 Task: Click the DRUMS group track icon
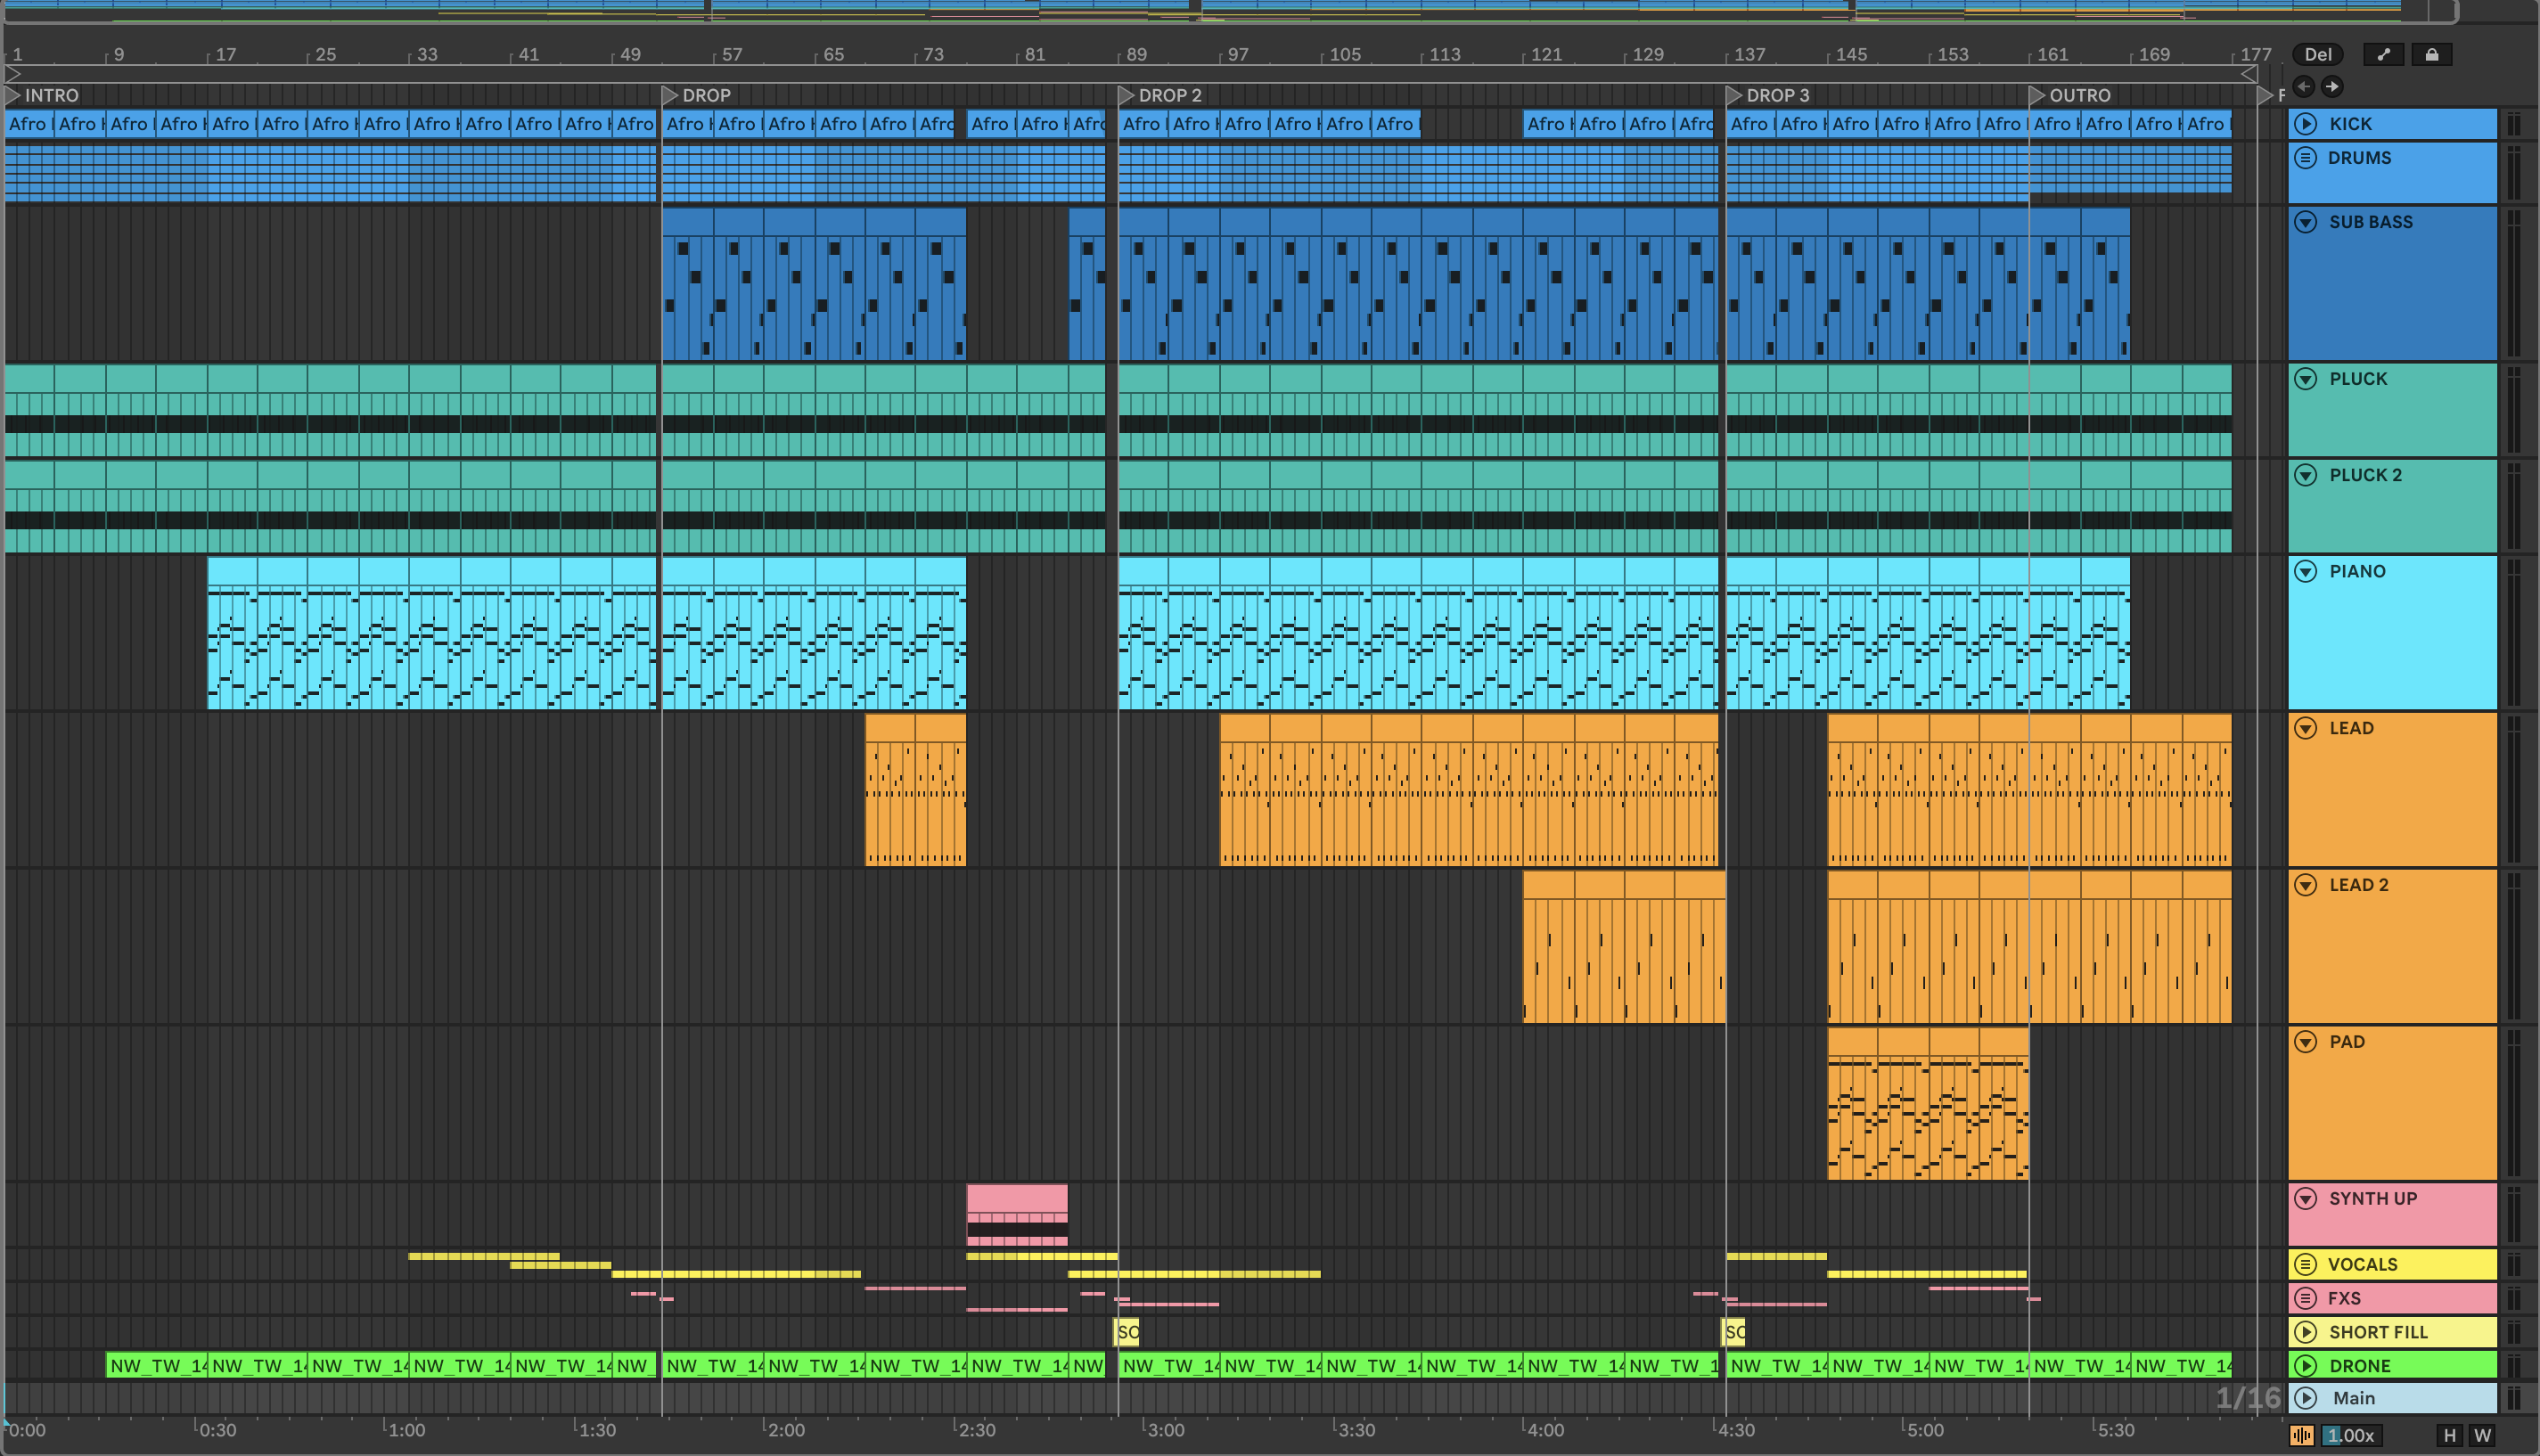click(x=2306, y=158)
